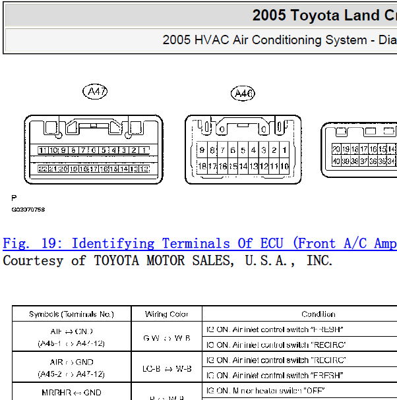
Task: Open the Fig. 19 Identifying Terminals link
Action: 200,243
